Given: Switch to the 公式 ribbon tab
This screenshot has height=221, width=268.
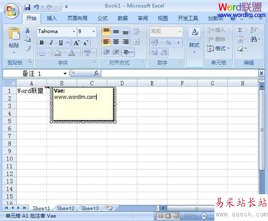Looking at the screenshot, I should [x=103, y=18].
